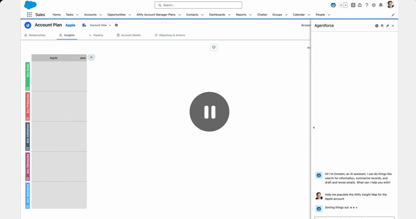416x219 pixels.
Task: Click the Global Actions plus icon
Action: (353, 5)
